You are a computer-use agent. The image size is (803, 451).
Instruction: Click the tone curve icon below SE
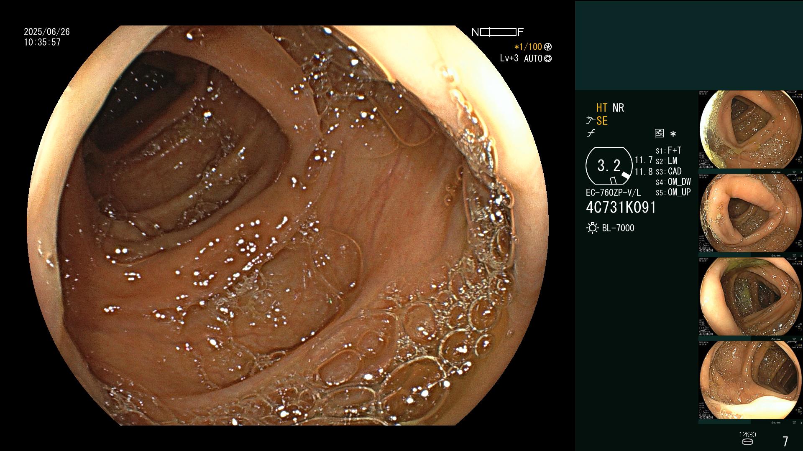pos(591,134)
